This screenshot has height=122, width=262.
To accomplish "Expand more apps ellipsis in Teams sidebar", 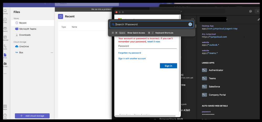I will click(5, 74).
